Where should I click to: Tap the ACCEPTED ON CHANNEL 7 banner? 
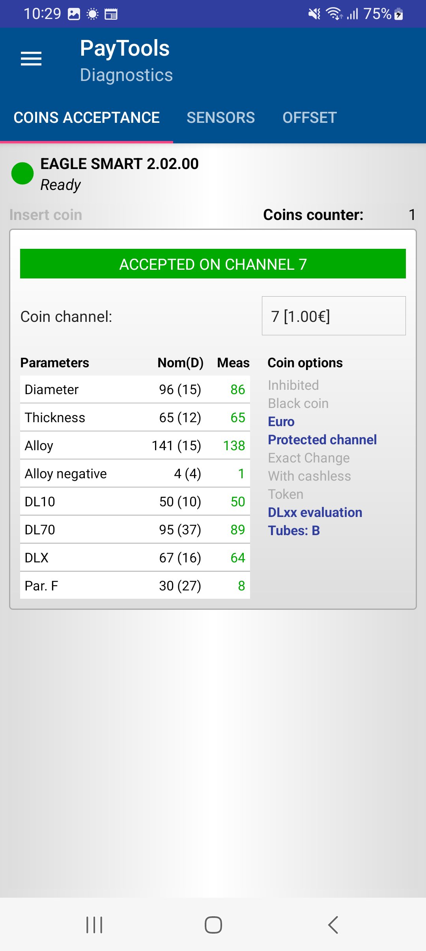(x=213, y=264)
